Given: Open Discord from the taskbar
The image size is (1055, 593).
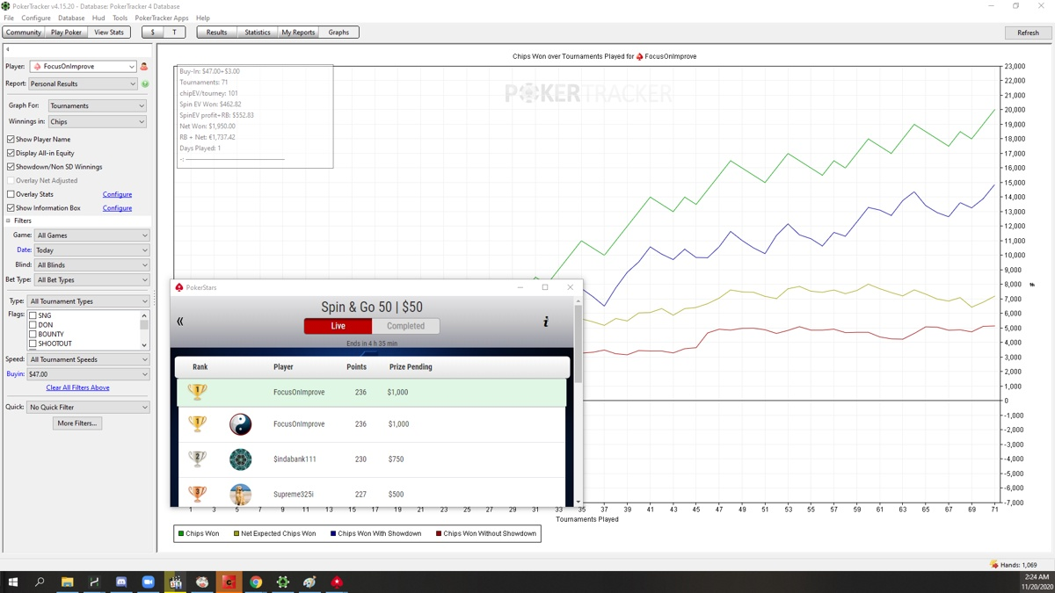Looking at the screenshot, I should tap(121, 582).
